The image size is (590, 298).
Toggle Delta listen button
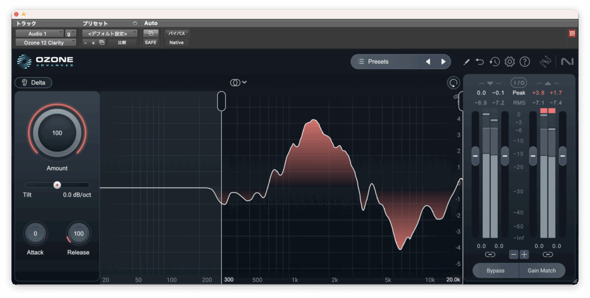33,82
